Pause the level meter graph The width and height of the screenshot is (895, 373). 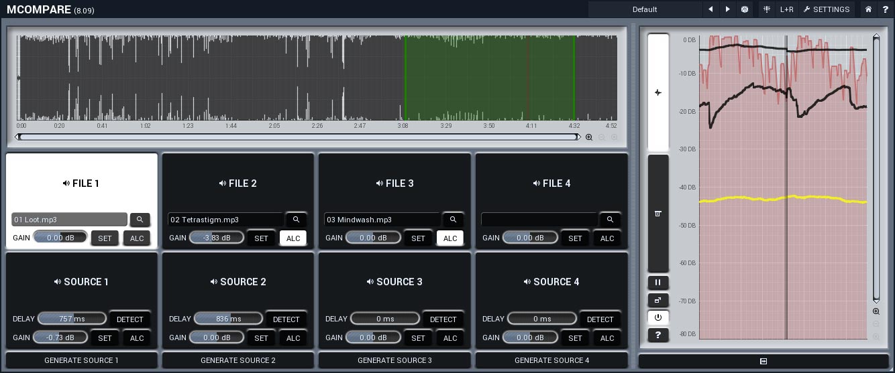pos(657,283)
